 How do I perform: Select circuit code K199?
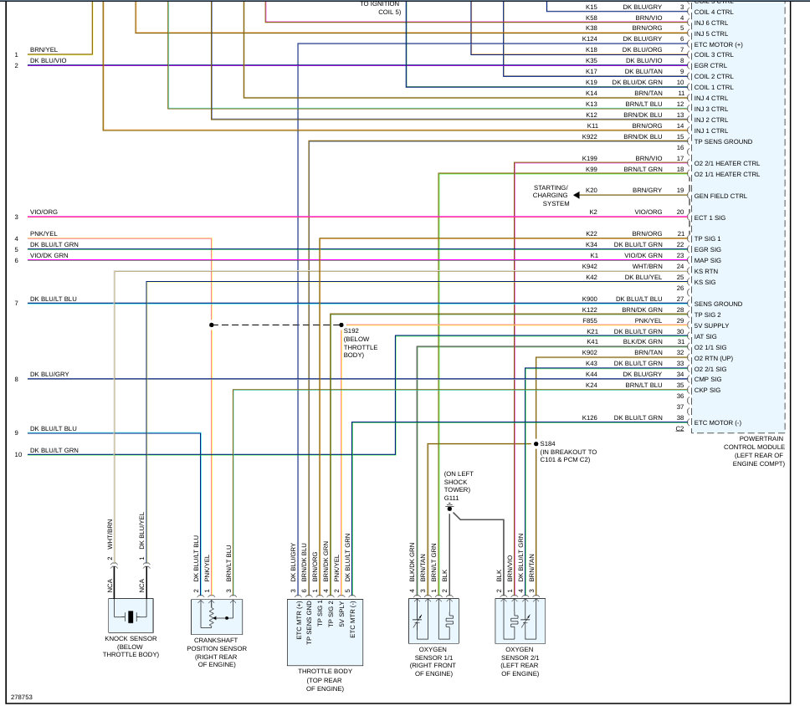coord(589,158)
